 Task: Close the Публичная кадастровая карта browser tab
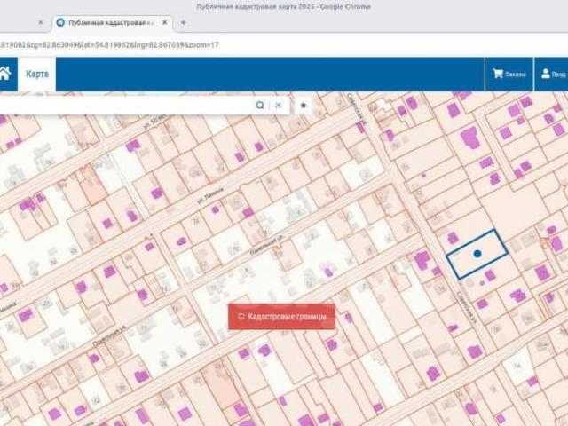click(165, 22)
